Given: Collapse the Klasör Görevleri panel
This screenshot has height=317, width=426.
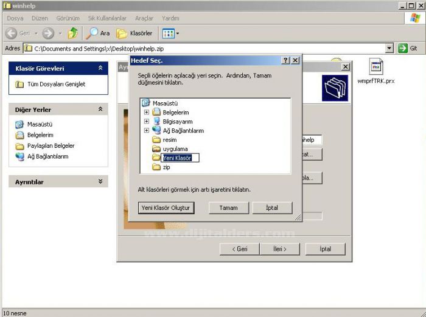Looking at the screenshot, I should (100, 69).
